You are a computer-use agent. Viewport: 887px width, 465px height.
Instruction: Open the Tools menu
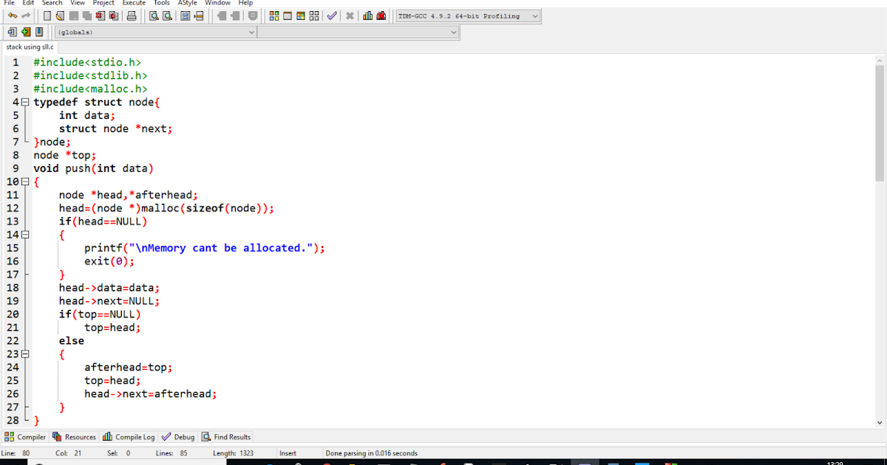pyautogui.click(x=162, y=3)
